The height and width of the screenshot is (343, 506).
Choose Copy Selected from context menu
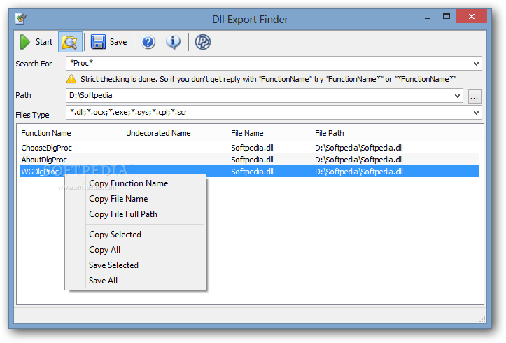(135, 234)
